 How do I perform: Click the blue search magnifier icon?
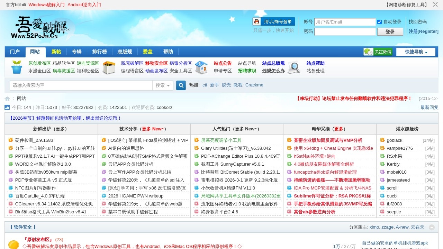[181, 85]
